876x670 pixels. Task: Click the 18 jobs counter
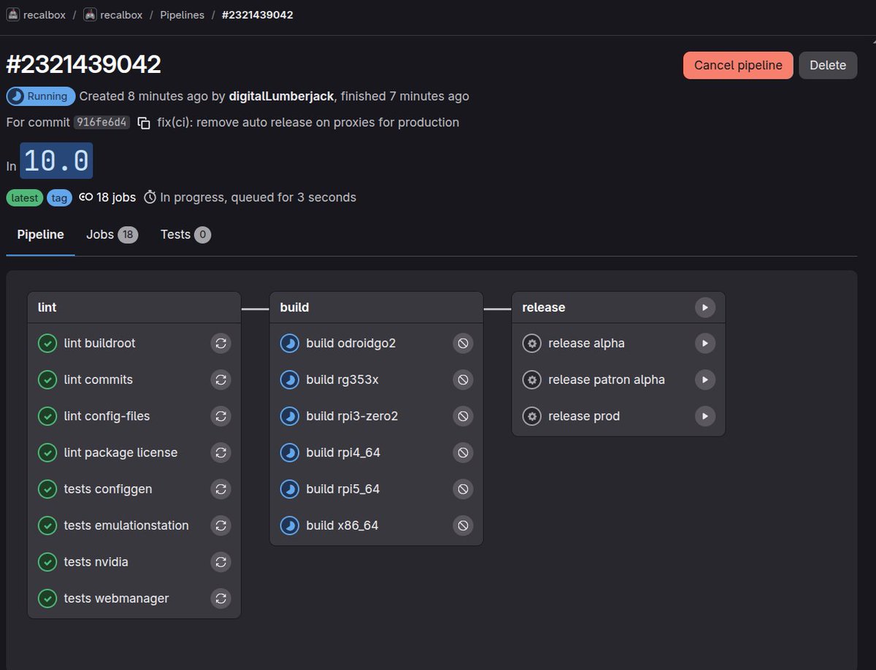(x=107, y=197)
